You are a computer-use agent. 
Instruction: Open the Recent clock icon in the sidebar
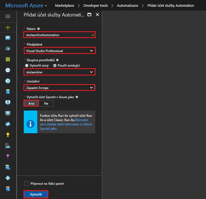pos(8,70)
